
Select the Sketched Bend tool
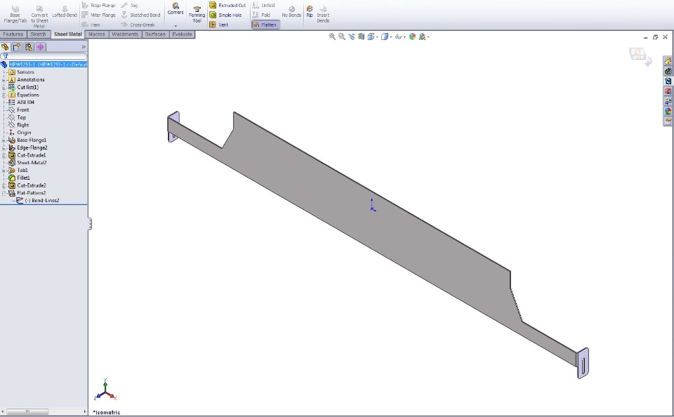[141, 15]
